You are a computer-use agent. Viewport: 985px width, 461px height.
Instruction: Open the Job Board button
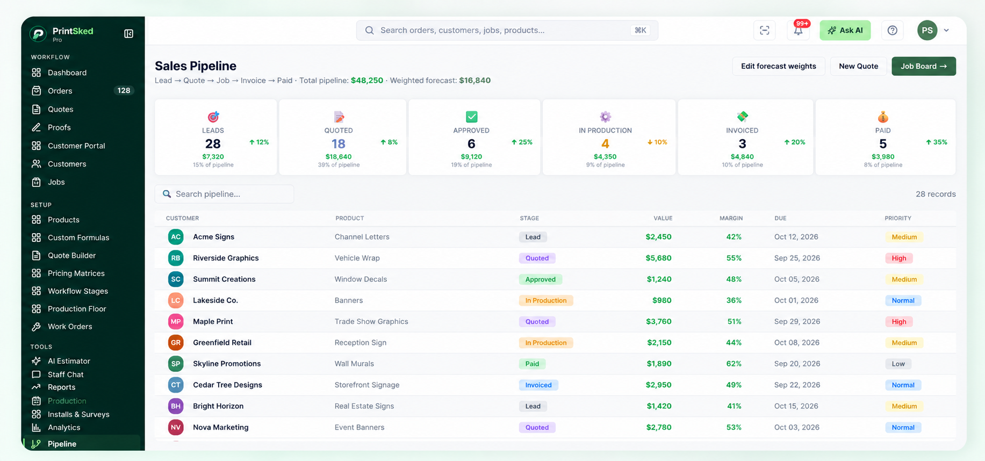[x=923, y=66]
